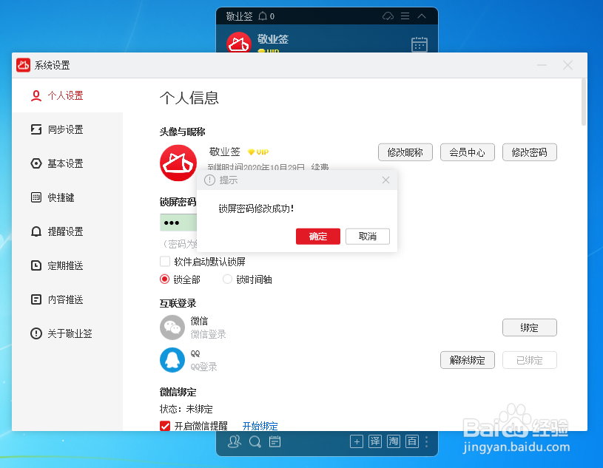This screenshot has width=603, height=468.
Task: Click the 关于敬业签 info icon
Action: [36, 333]
